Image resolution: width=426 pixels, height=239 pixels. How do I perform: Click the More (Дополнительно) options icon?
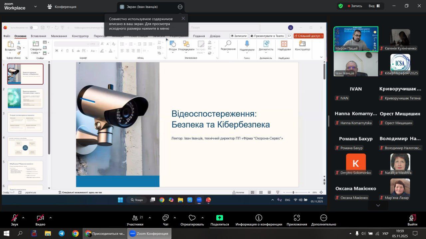[x=323, y=218]
